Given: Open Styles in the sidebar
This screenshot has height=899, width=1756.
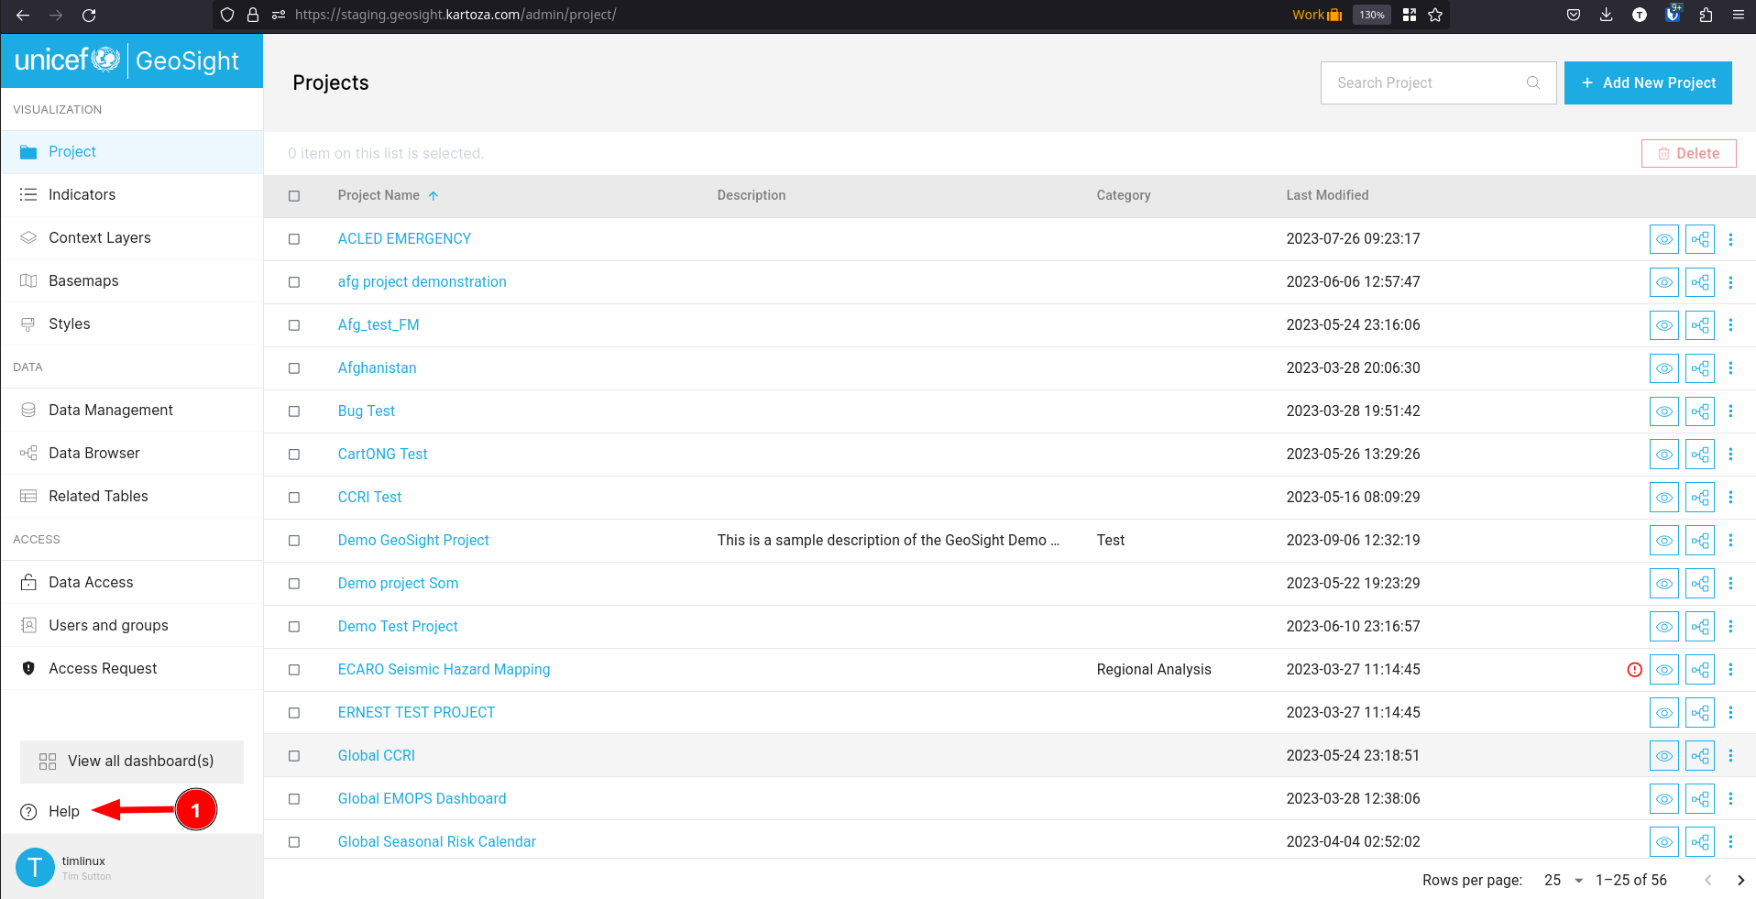Looking at the screenshot, I should [x=132, y=324].
